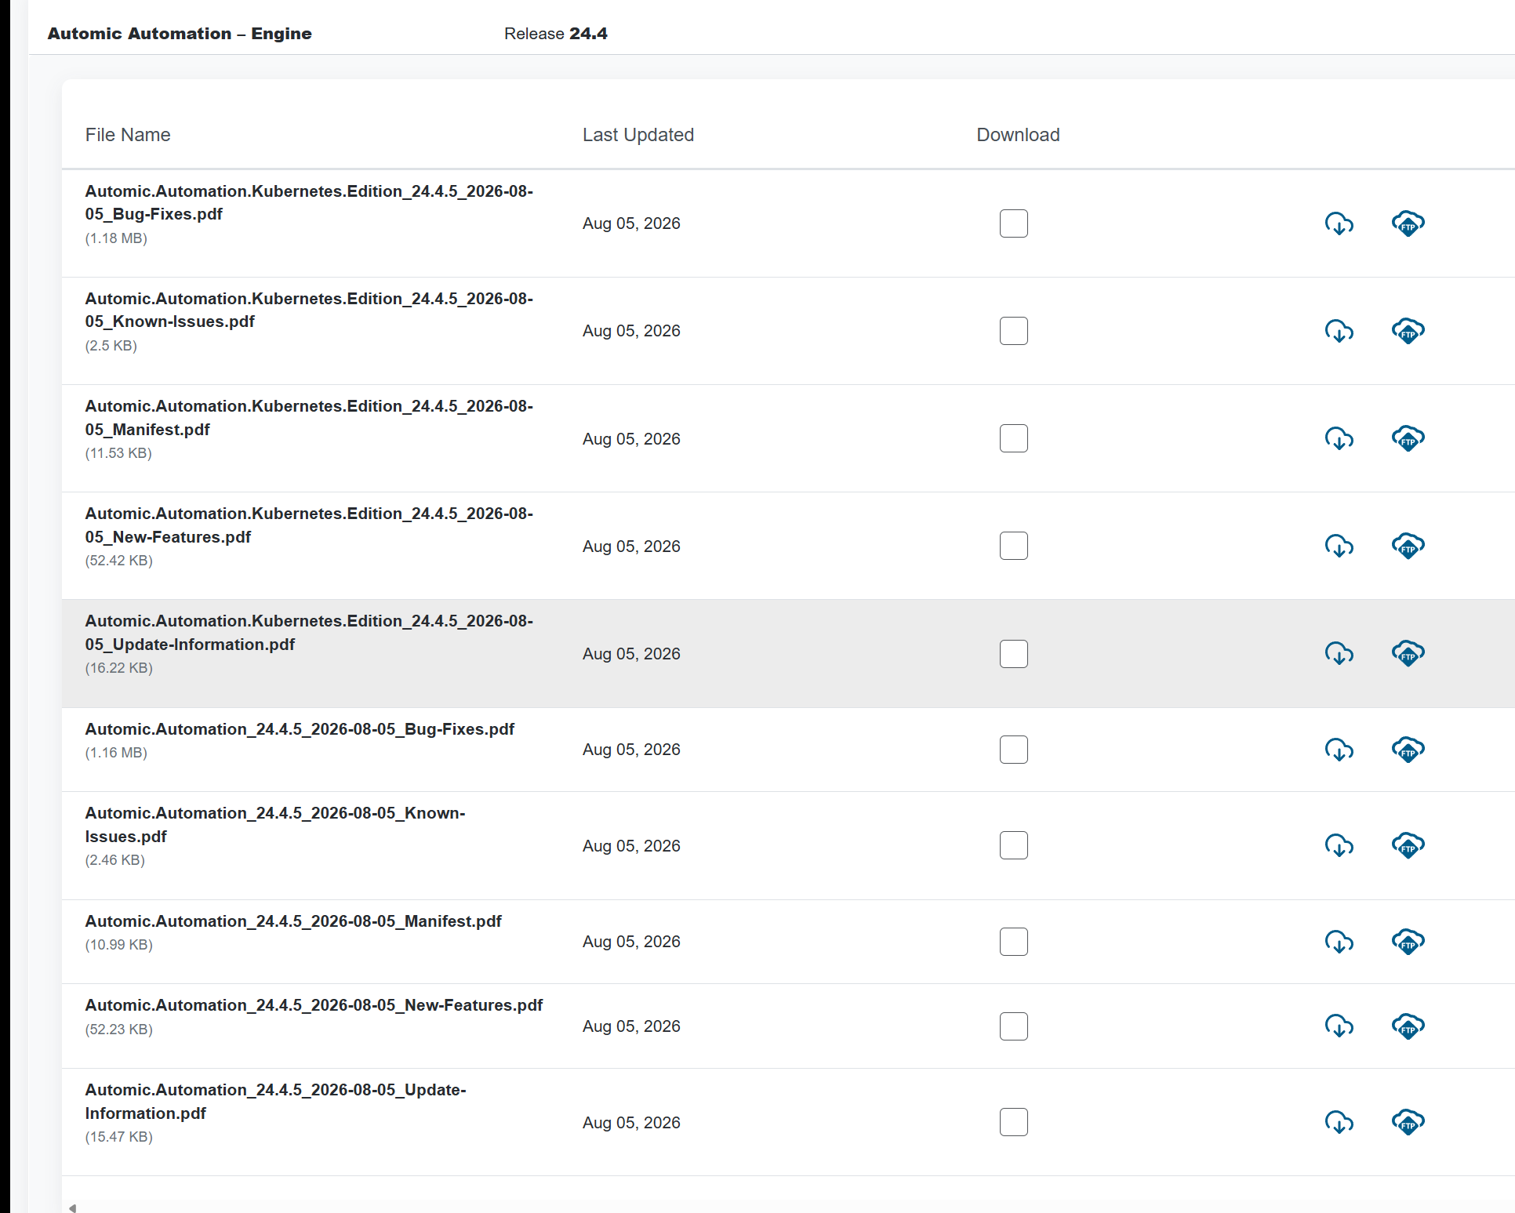
Task: Download Kubernetes Edition New-Features.pdf via FTP icon
Action: [1408, 546]
